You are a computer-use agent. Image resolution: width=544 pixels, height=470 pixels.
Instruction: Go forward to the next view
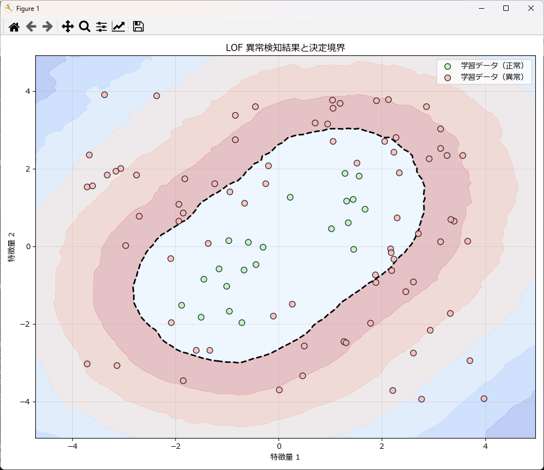(48, 27)
